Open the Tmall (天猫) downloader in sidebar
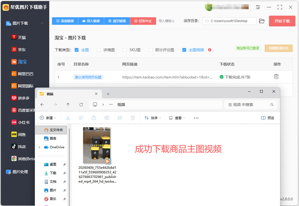Viewport: 299px width, 206px height. (19, 37)
